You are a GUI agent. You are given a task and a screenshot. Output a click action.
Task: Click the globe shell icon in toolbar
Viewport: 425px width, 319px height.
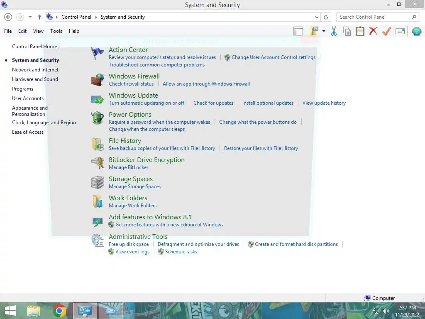(417, 31)
